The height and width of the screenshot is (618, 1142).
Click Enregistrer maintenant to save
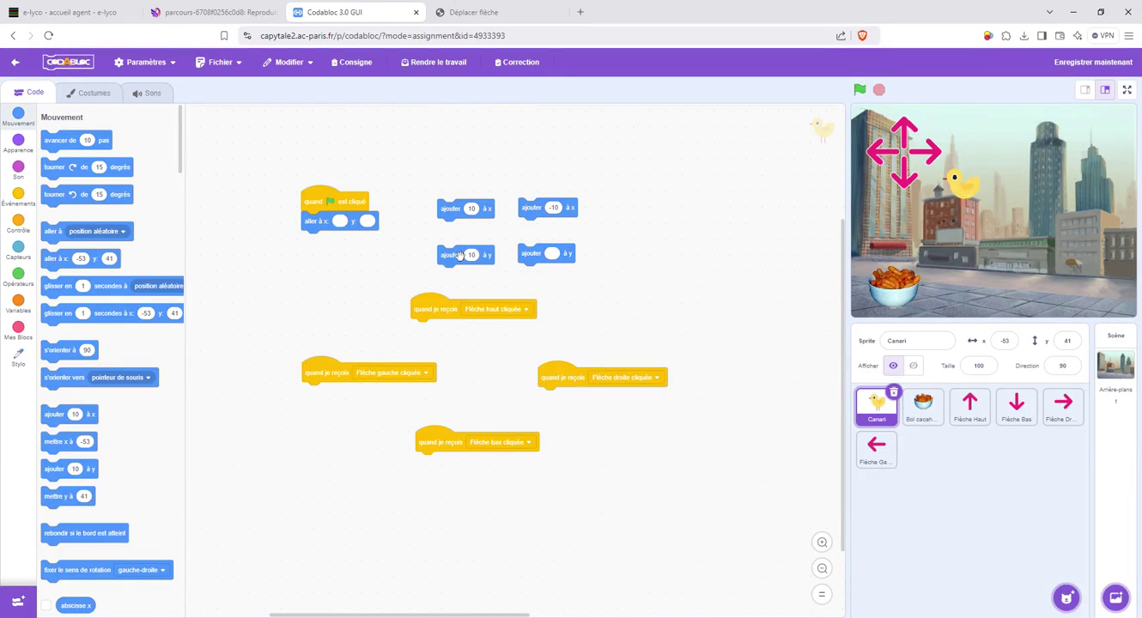pyautogui.click(x=1092, y=63)
